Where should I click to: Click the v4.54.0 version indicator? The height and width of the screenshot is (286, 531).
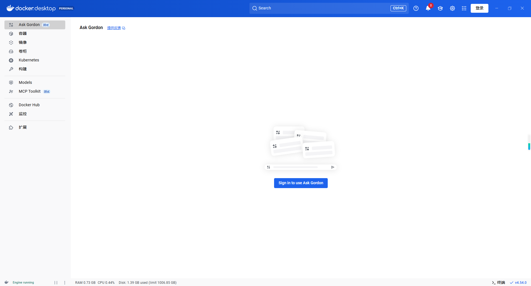(x=518, y=283)
